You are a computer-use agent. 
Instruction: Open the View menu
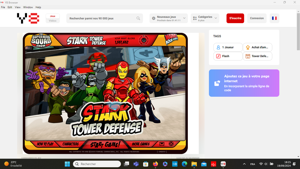pyautogui.click(x=18, y=7)
